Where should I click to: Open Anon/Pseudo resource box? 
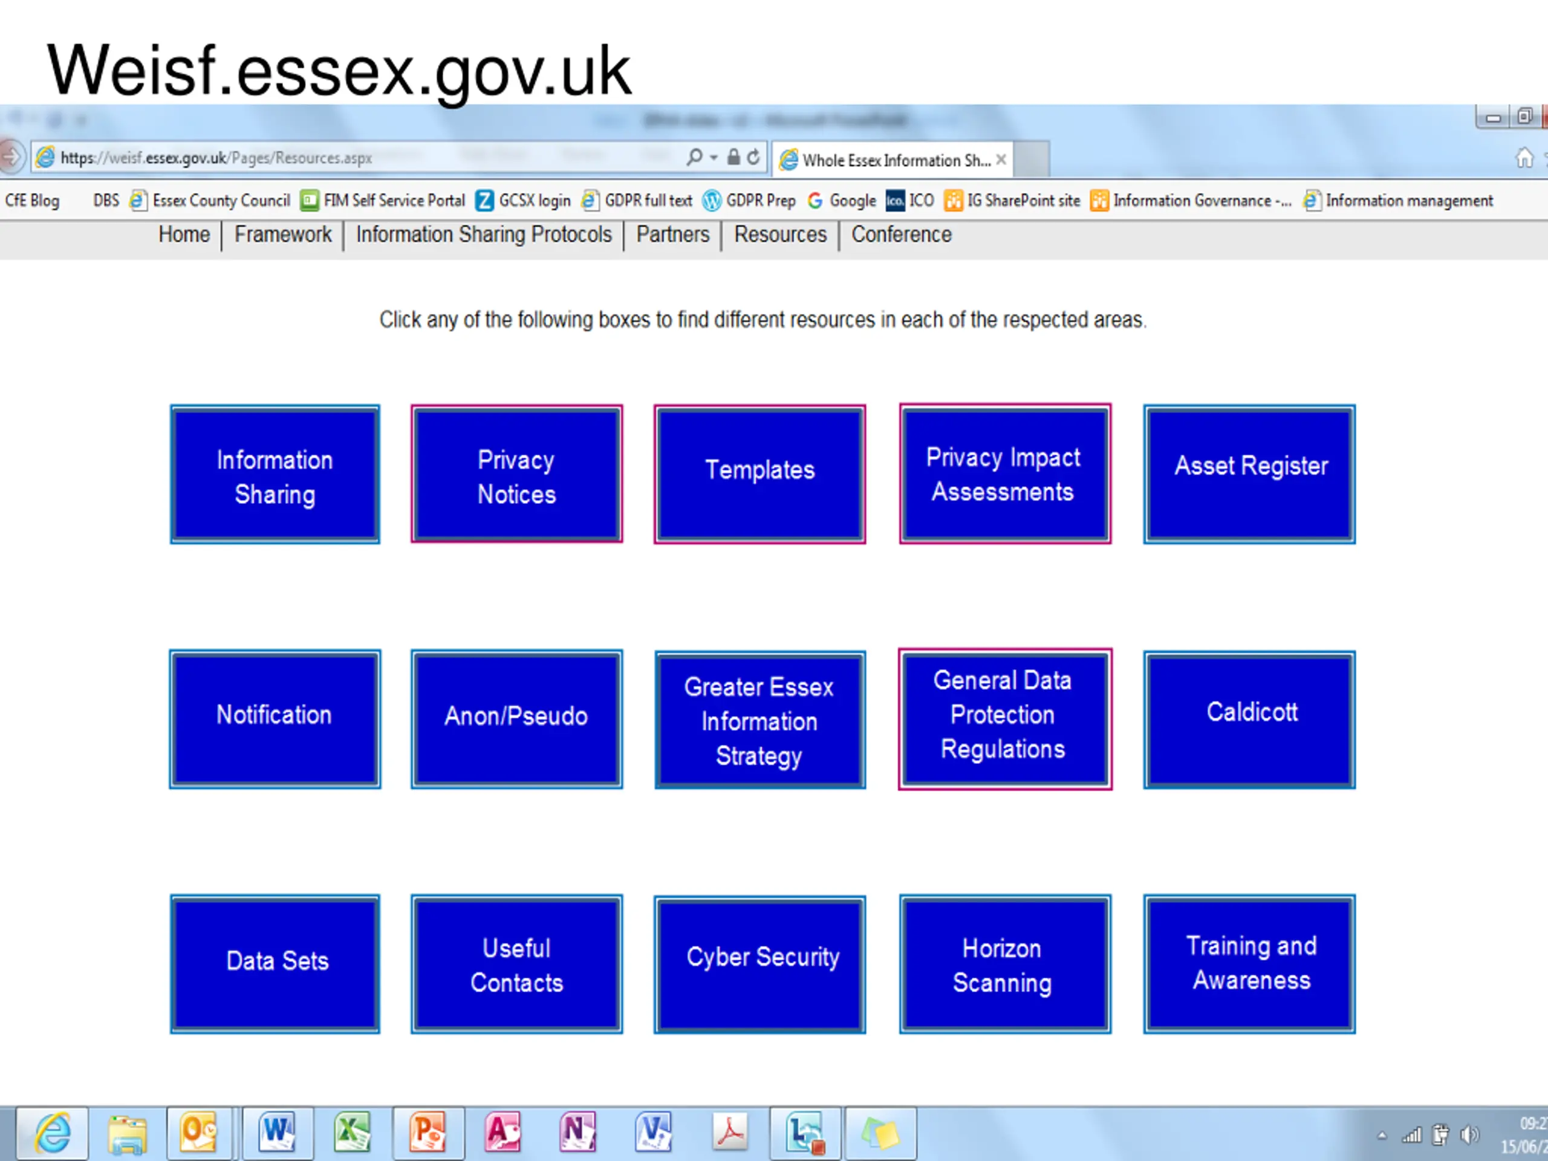(x=516, y=720)
